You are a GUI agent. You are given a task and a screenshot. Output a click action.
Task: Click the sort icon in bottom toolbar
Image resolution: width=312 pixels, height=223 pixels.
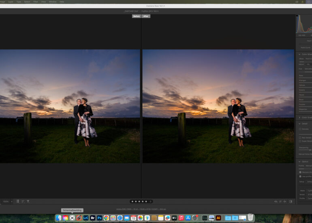[23, 202]
